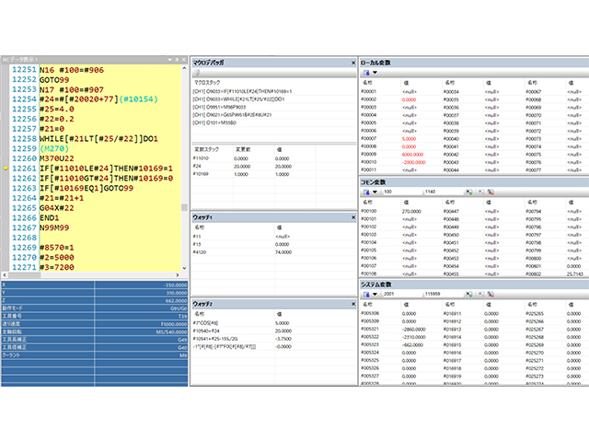Viewport: 589px width, 442px height.
Task: Click local variable #00009 value 6000.0000
Action: tap(412, 155)
